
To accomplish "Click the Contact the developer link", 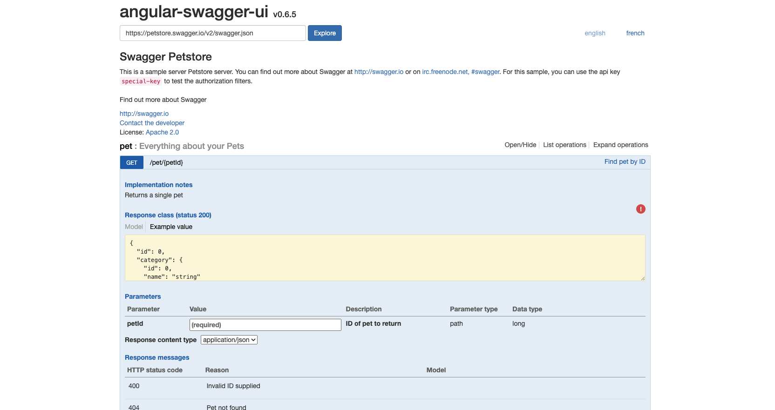I will tap(152, 123).
